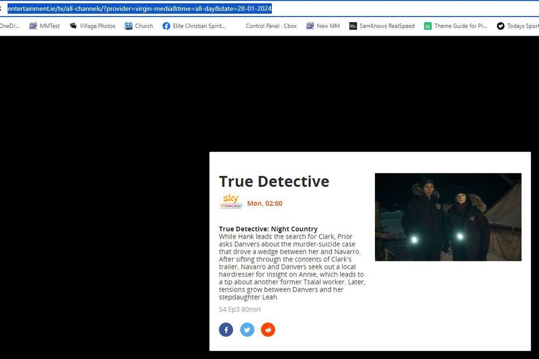
Task: Click the Todays Sport checkmark favicon
Action: (501, 26)
